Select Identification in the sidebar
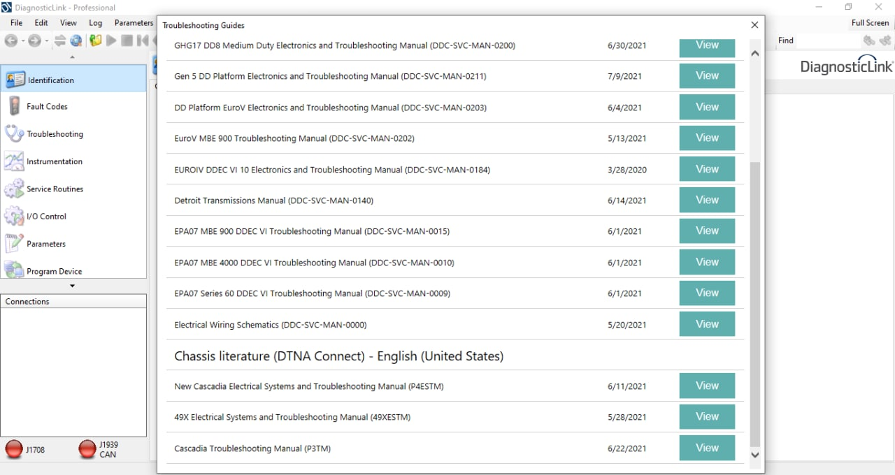The height and width of the screenshot is (475, 895). click(x=73, y=80)
